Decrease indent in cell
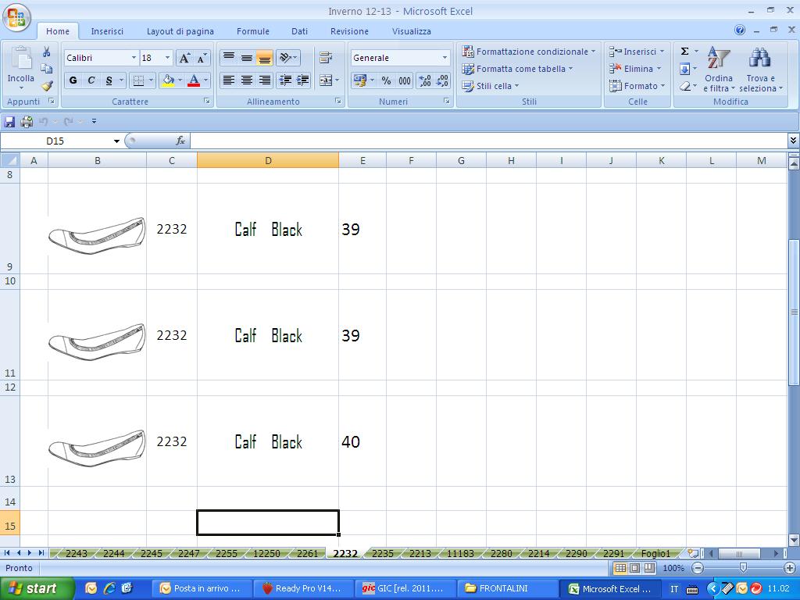800x600 pixels. [285, 80]
